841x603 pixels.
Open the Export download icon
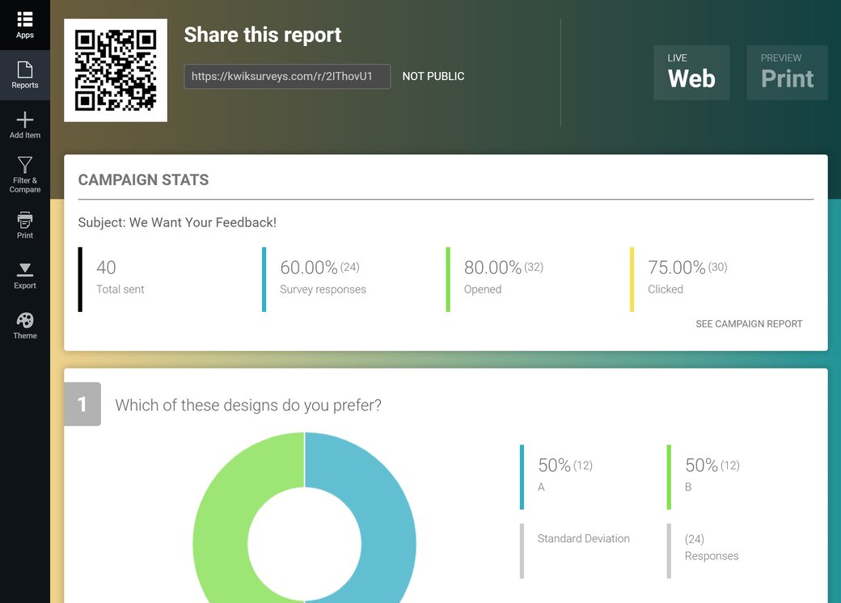(x=24, y=270)
